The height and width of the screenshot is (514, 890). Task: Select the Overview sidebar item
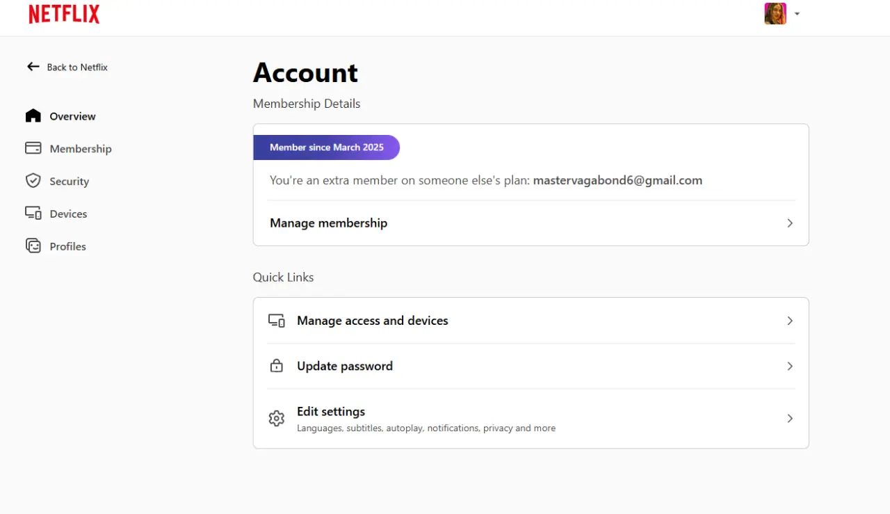tap(60, 116)
